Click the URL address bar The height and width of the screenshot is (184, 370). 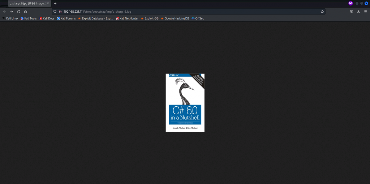(x=188, y=11)
